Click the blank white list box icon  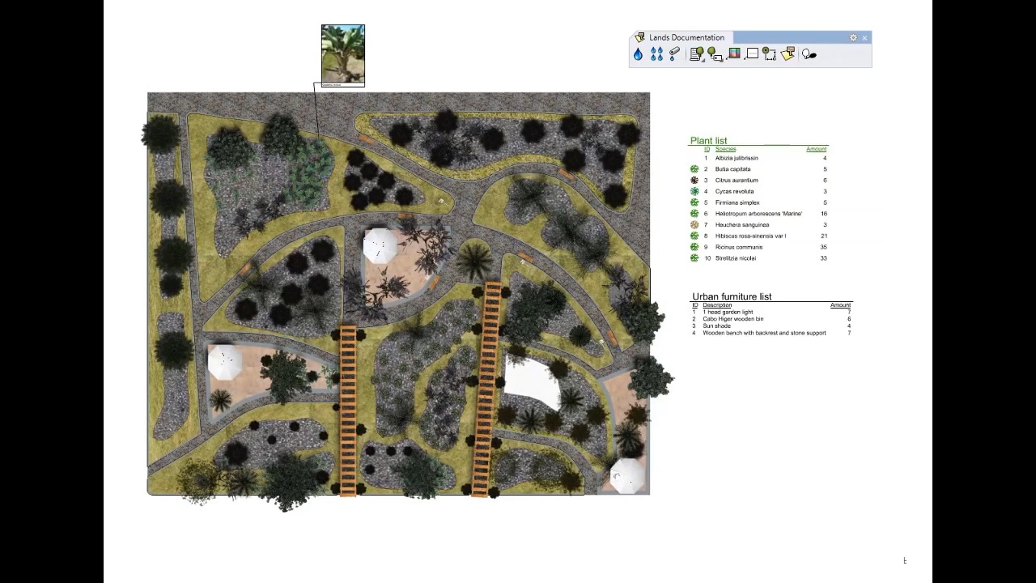(x=752, y=54)
